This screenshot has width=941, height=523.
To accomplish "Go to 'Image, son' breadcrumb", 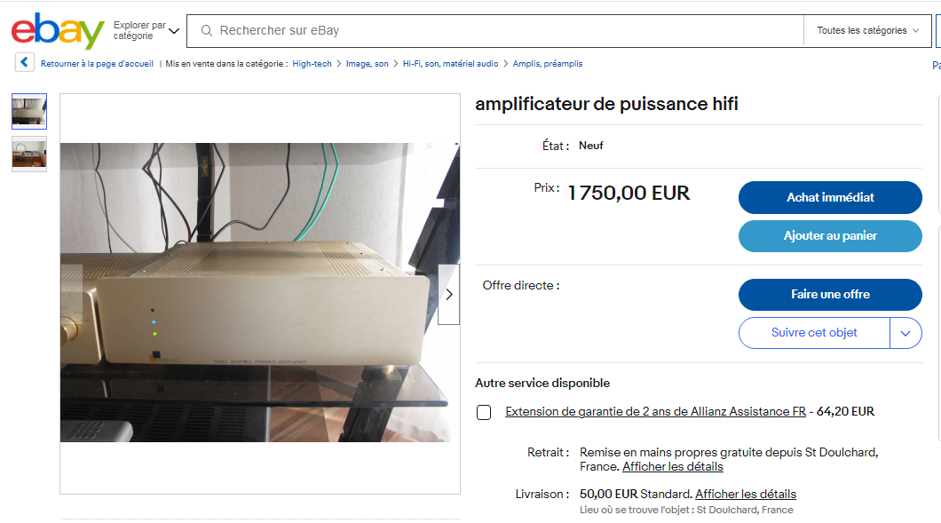I will point(367,64).
